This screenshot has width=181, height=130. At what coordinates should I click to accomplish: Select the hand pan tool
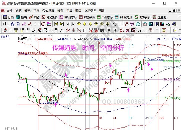pyautogui.click(x=115, y=24)
